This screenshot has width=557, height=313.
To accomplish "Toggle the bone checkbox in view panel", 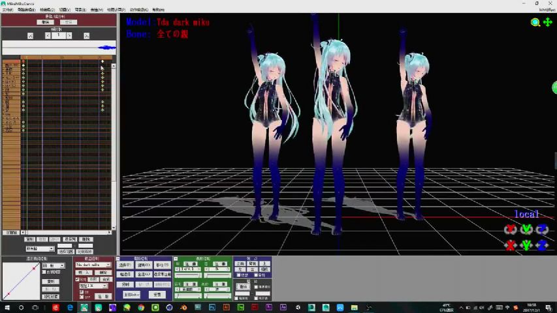I will (256, 275).
